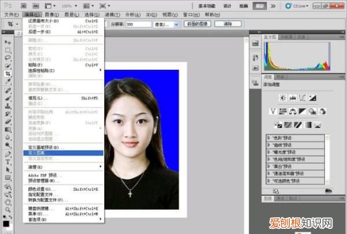The image size is (347, 234).
Task: Open the 图像 menu
Action: coord(52,13)
